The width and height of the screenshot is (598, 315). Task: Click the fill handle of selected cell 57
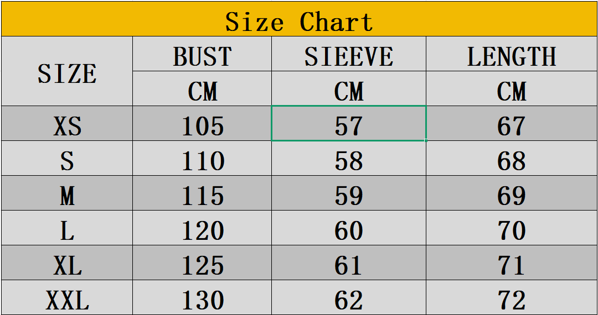click(x=426, y=141)
